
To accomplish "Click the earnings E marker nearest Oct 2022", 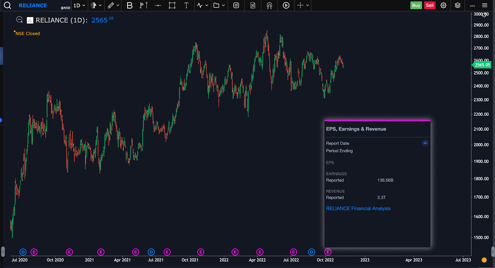I will tap(328, 252).
